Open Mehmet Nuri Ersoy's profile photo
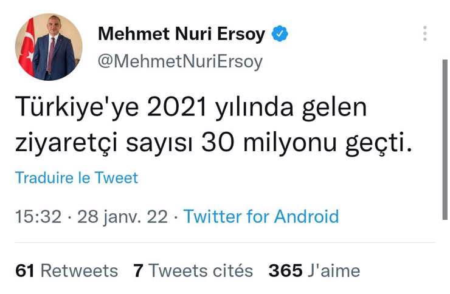Screen dimensions: 450x294 pos(49,47)
